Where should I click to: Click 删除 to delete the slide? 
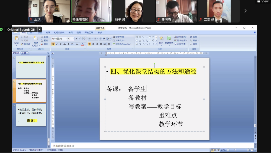44,44
